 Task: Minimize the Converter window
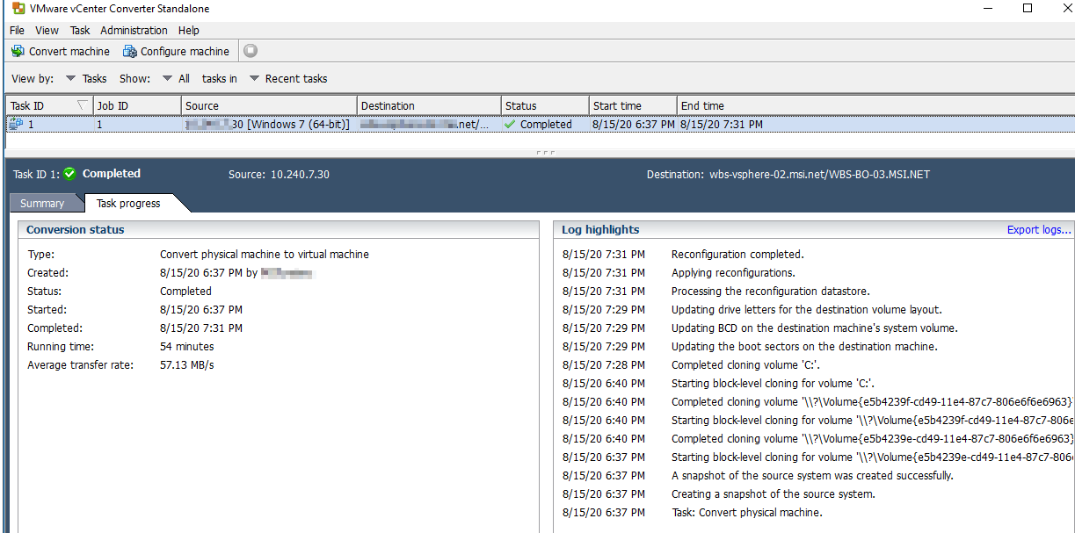[x=986, y=9]
